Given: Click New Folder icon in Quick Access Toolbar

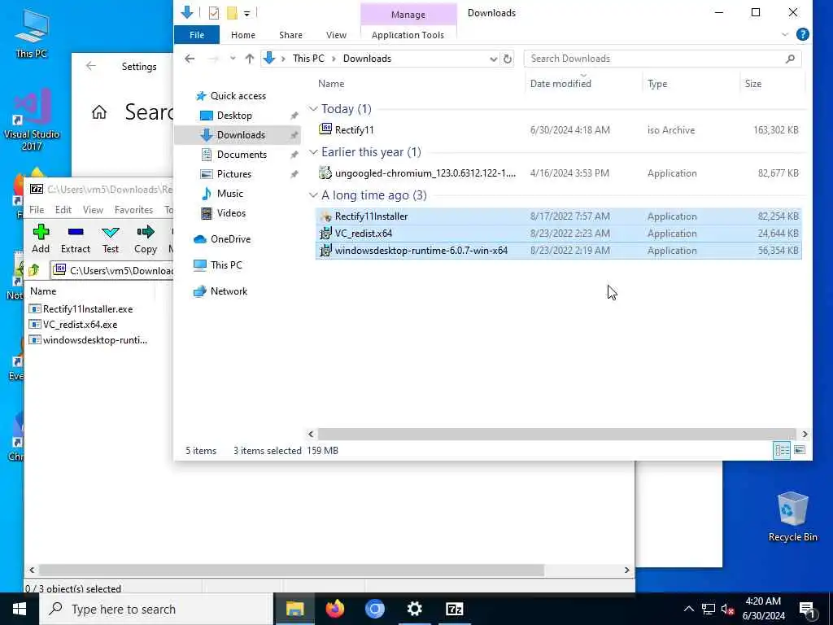Looking at the screenshot, I should point(232,13).
